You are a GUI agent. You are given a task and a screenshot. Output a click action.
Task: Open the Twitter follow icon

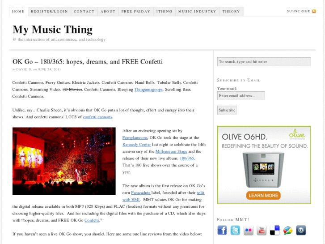click(235, 230)
